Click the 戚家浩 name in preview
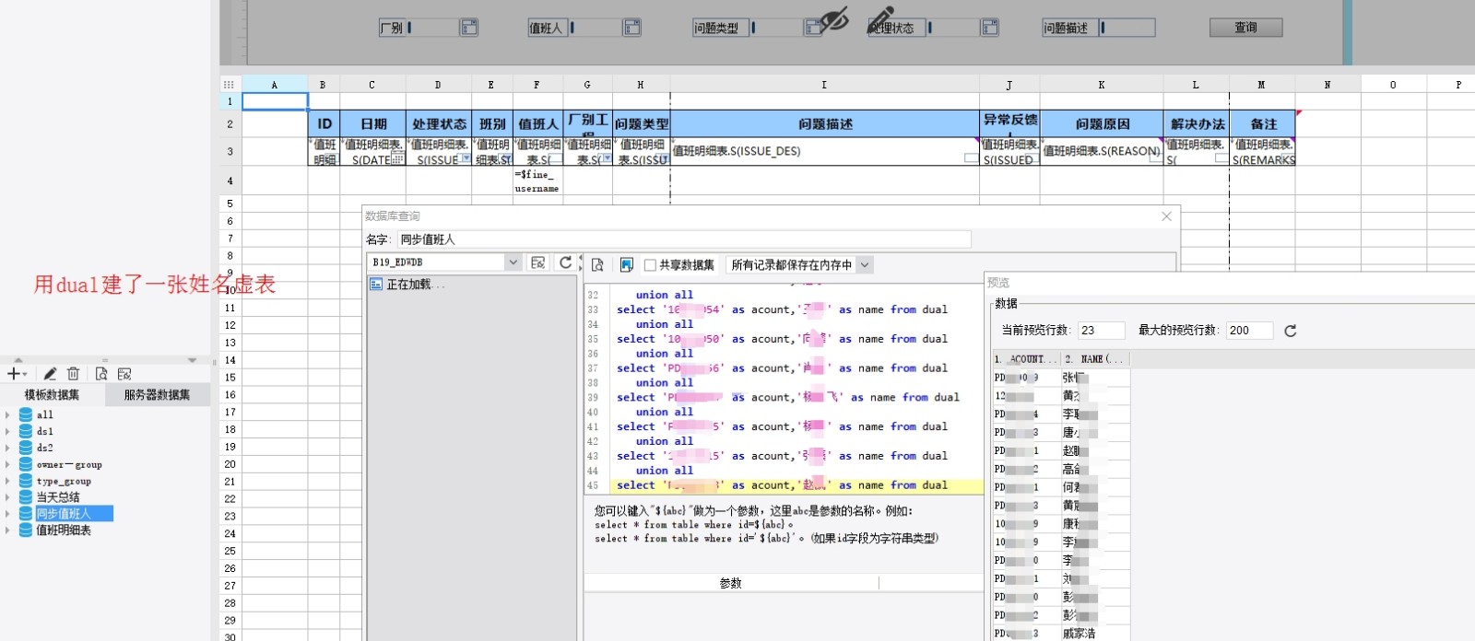This screenshot has width=1475, height=641. [x=1079, y=634]
